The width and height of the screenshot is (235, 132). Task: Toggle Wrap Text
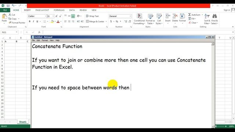92,16
